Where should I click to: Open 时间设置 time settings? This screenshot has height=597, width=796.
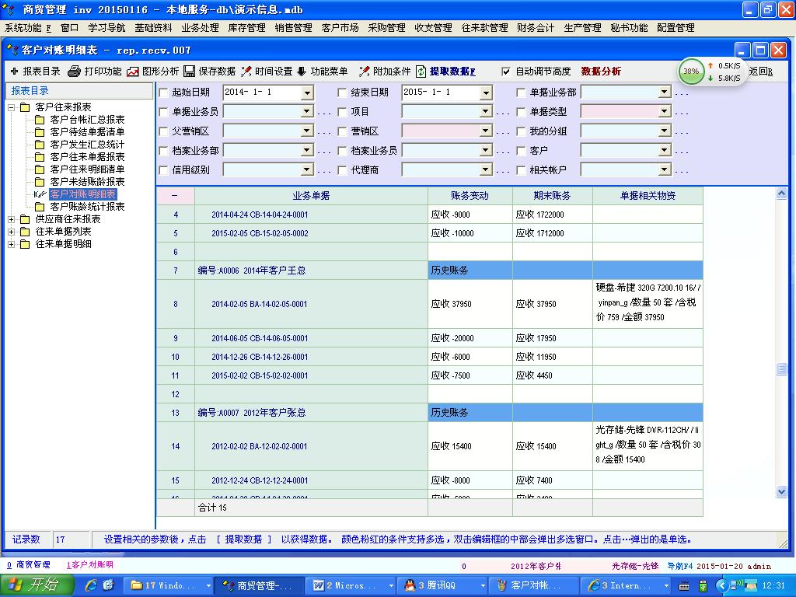click(x=246, y=72)
